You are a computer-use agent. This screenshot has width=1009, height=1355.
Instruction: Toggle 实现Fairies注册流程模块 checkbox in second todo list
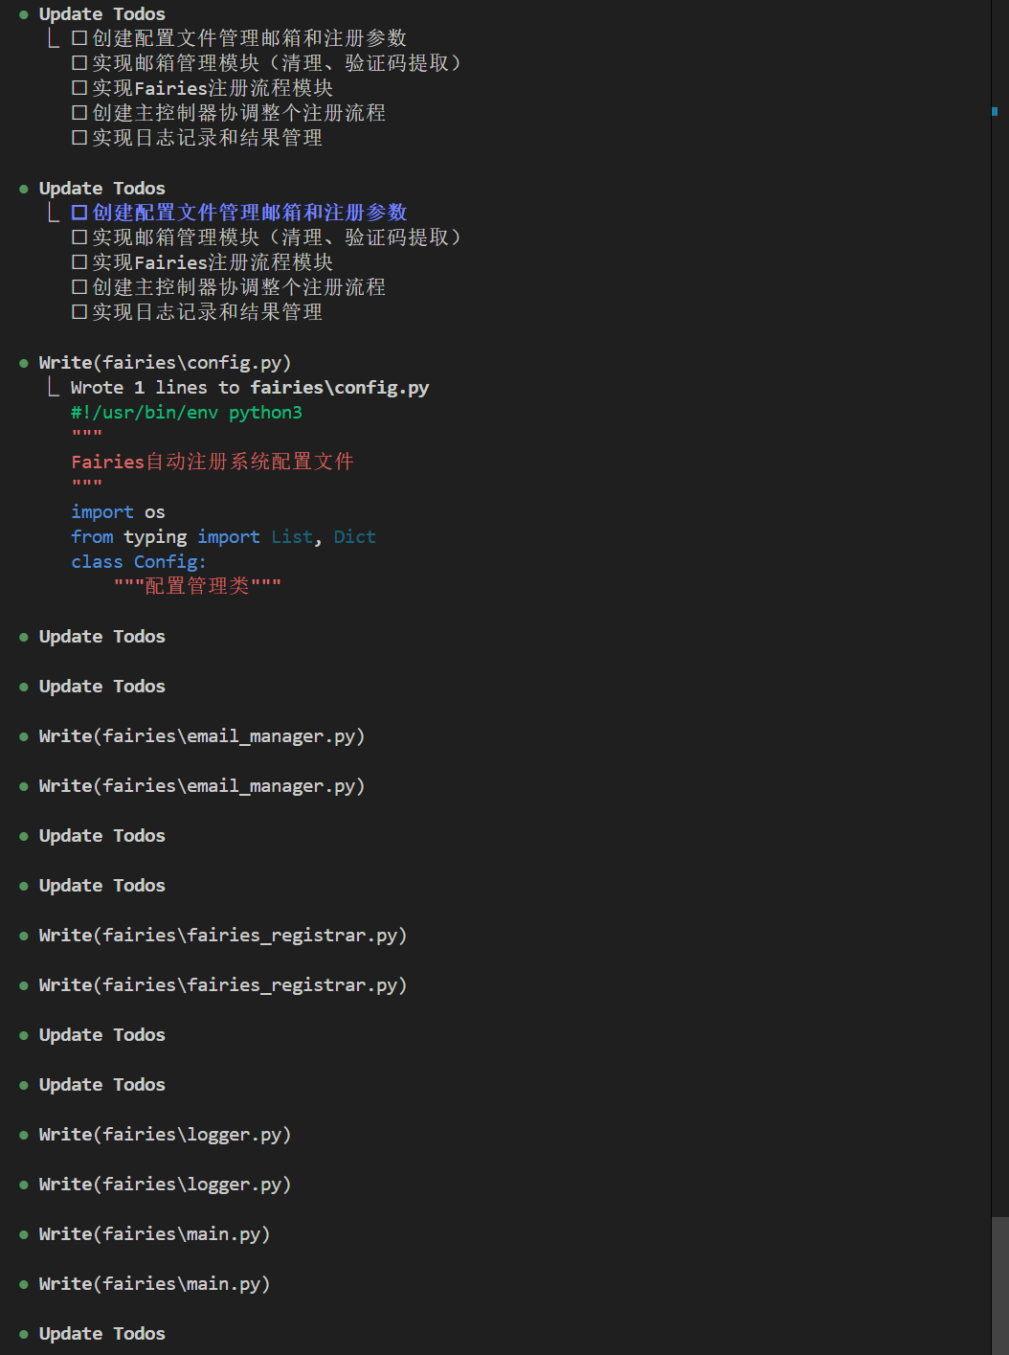coord(79,262)
